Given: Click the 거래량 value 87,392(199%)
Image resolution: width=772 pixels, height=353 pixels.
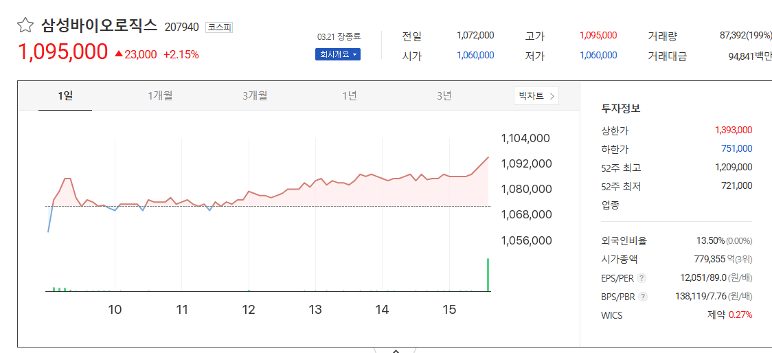Looking at the screenshot, I should coord(745,36).
